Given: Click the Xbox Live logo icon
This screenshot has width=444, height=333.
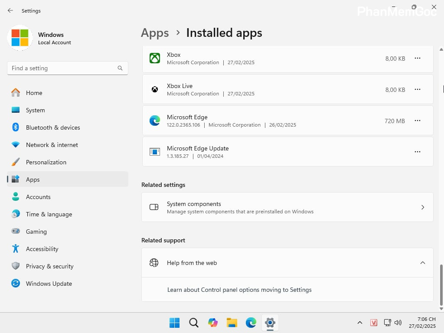Looking at the screenshot, I should click(155, 89).
